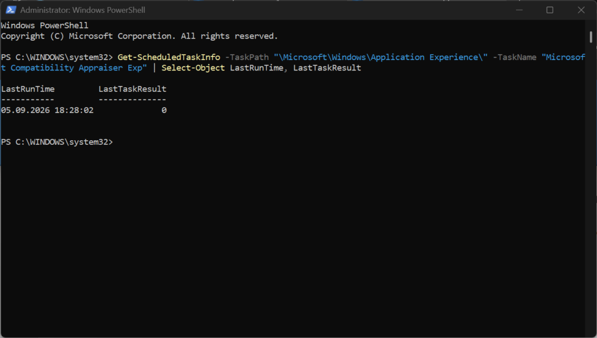This screenshot has height=338, width=597.
Task: Click the title text 'Administrator: Windows PowerShell'
Action: (x=83, y=10)
